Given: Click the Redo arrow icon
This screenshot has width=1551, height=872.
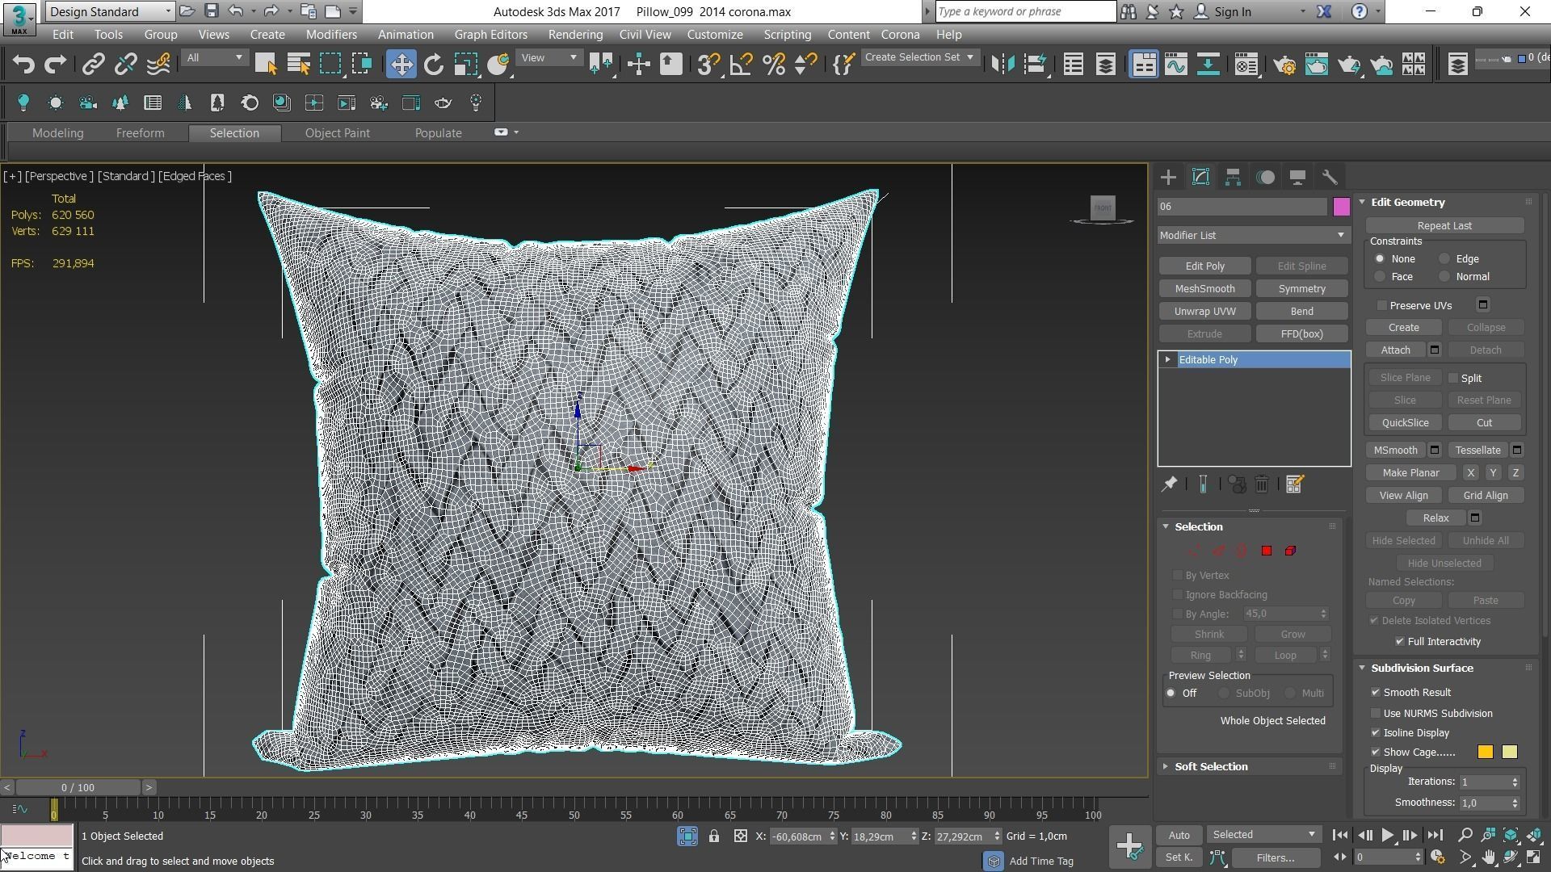Looking at the screenshot, I should (x=55, y=65).
